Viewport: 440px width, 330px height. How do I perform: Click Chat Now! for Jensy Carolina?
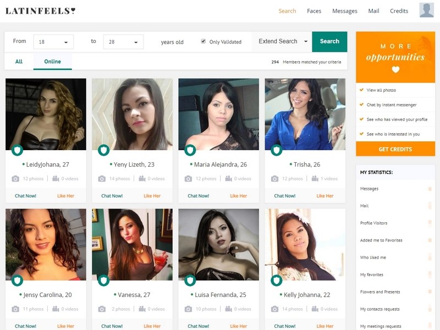pos(25,326)
